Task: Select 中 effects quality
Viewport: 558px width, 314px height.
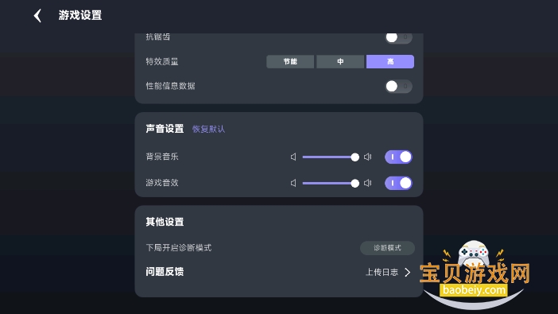Action: (x=340, y=61)
